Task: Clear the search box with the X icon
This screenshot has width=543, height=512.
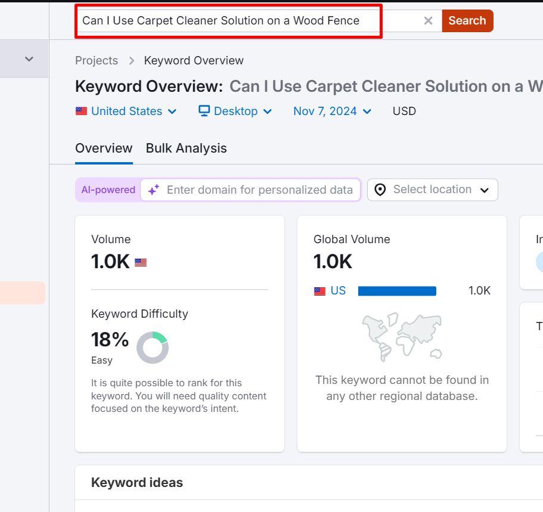Action: 428,21
